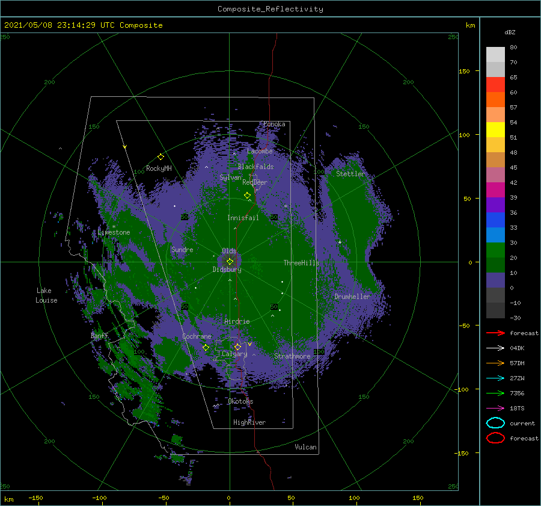Screen dimensions: 541x506
Task: Select the yellow diamond marker below RedDeer
Action: (247, 196)
